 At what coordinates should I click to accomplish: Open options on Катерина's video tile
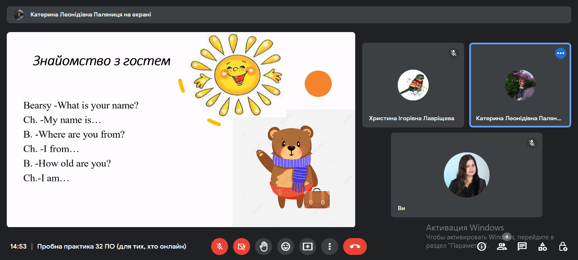coord(560,53)
